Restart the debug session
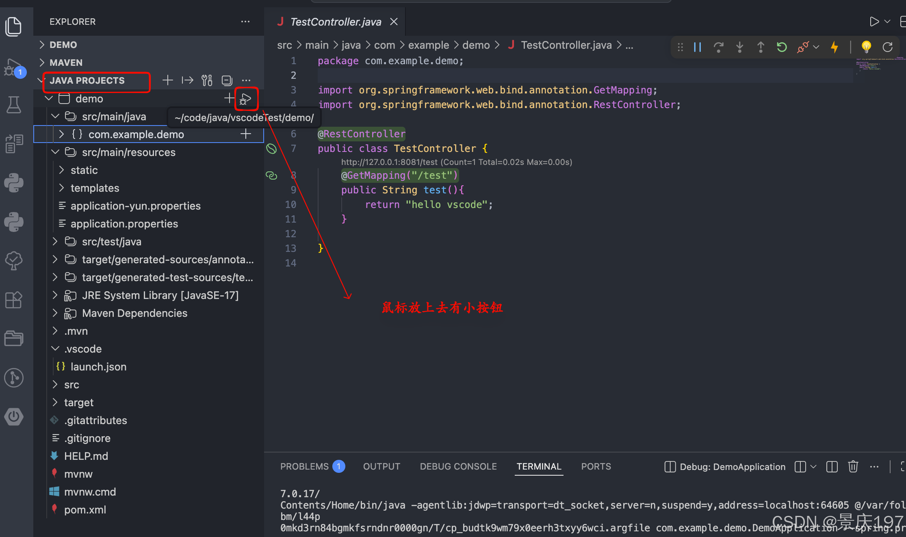Viewport: 906px width, 537px height. tap(782, 47)
